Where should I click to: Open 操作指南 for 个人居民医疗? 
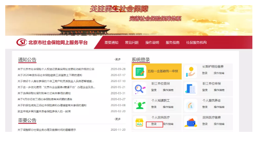coord(168,124)
